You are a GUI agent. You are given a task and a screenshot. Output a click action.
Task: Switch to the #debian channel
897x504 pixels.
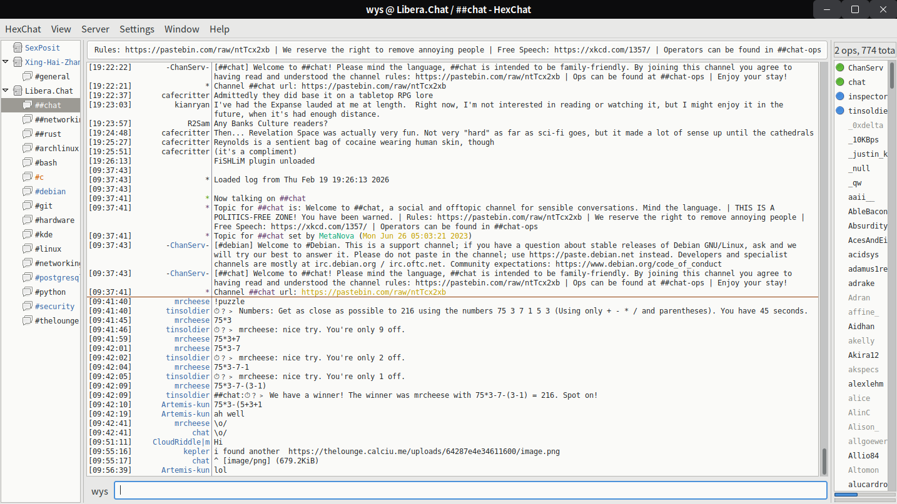(x=50, y=191)
